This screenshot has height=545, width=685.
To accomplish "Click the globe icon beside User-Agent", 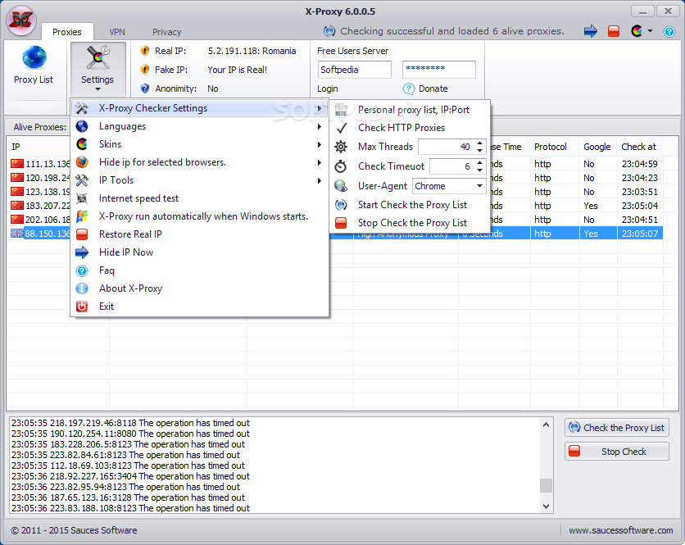I will point(341,186).
